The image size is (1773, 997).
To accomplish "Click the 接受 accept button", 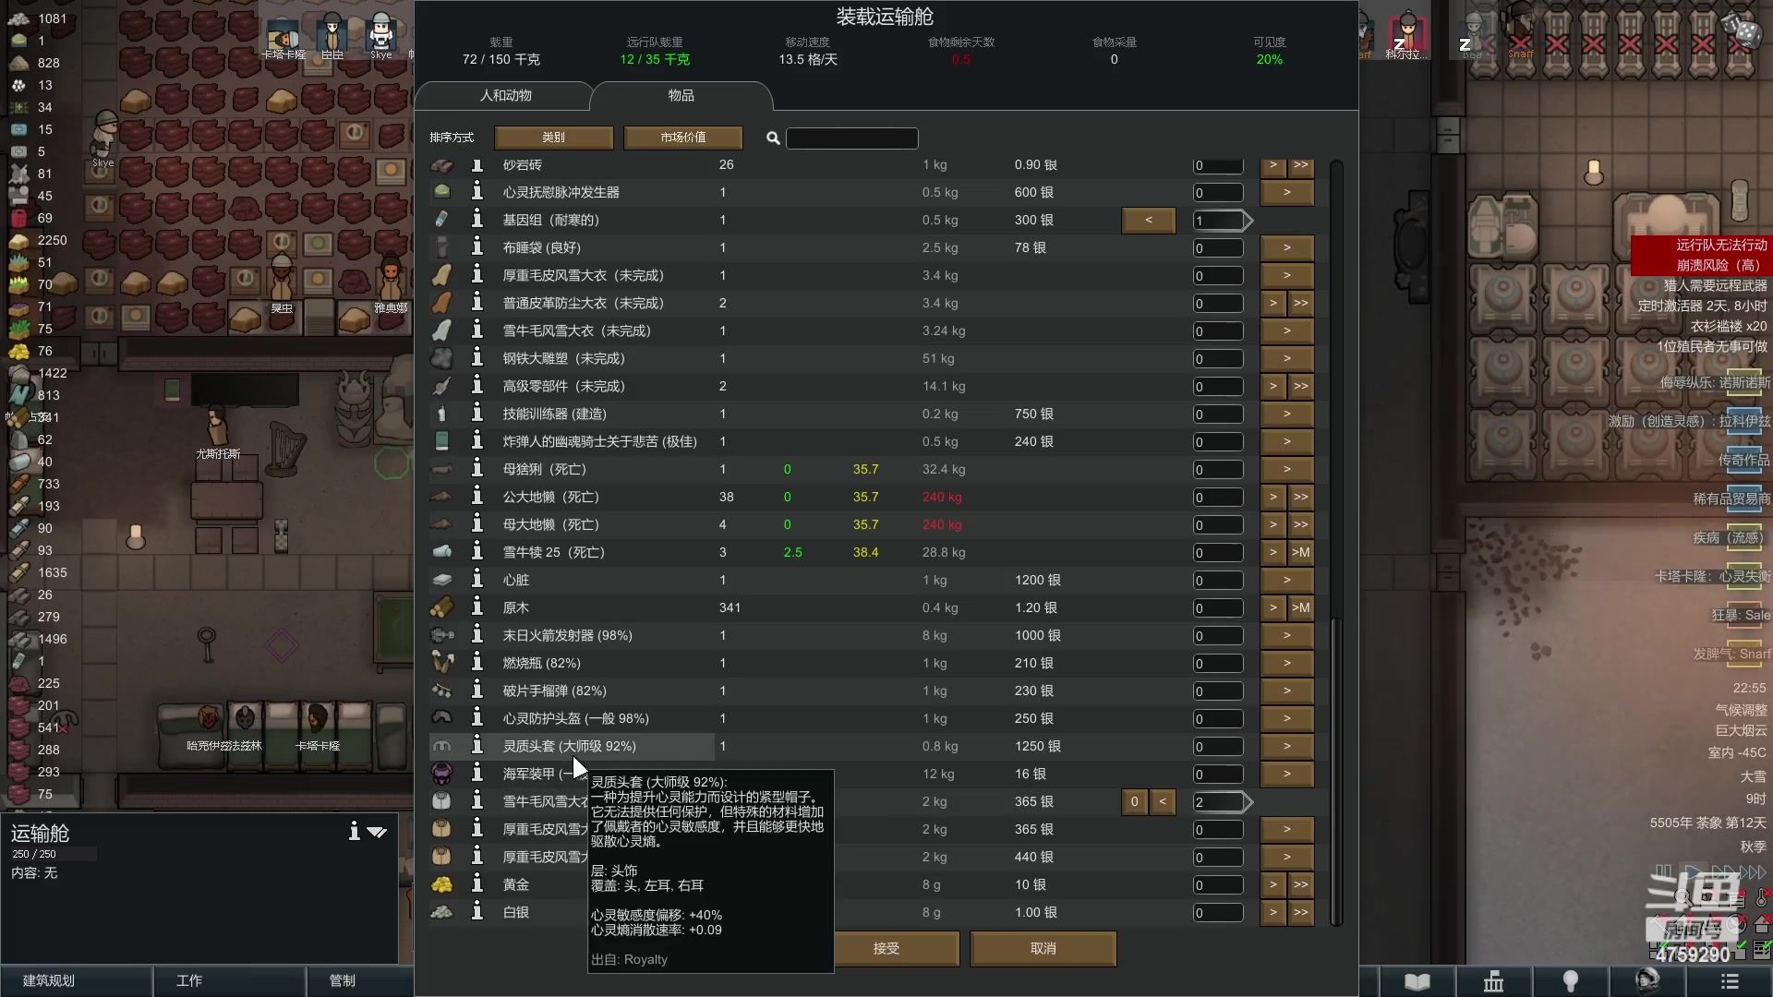I will (886, 948).
